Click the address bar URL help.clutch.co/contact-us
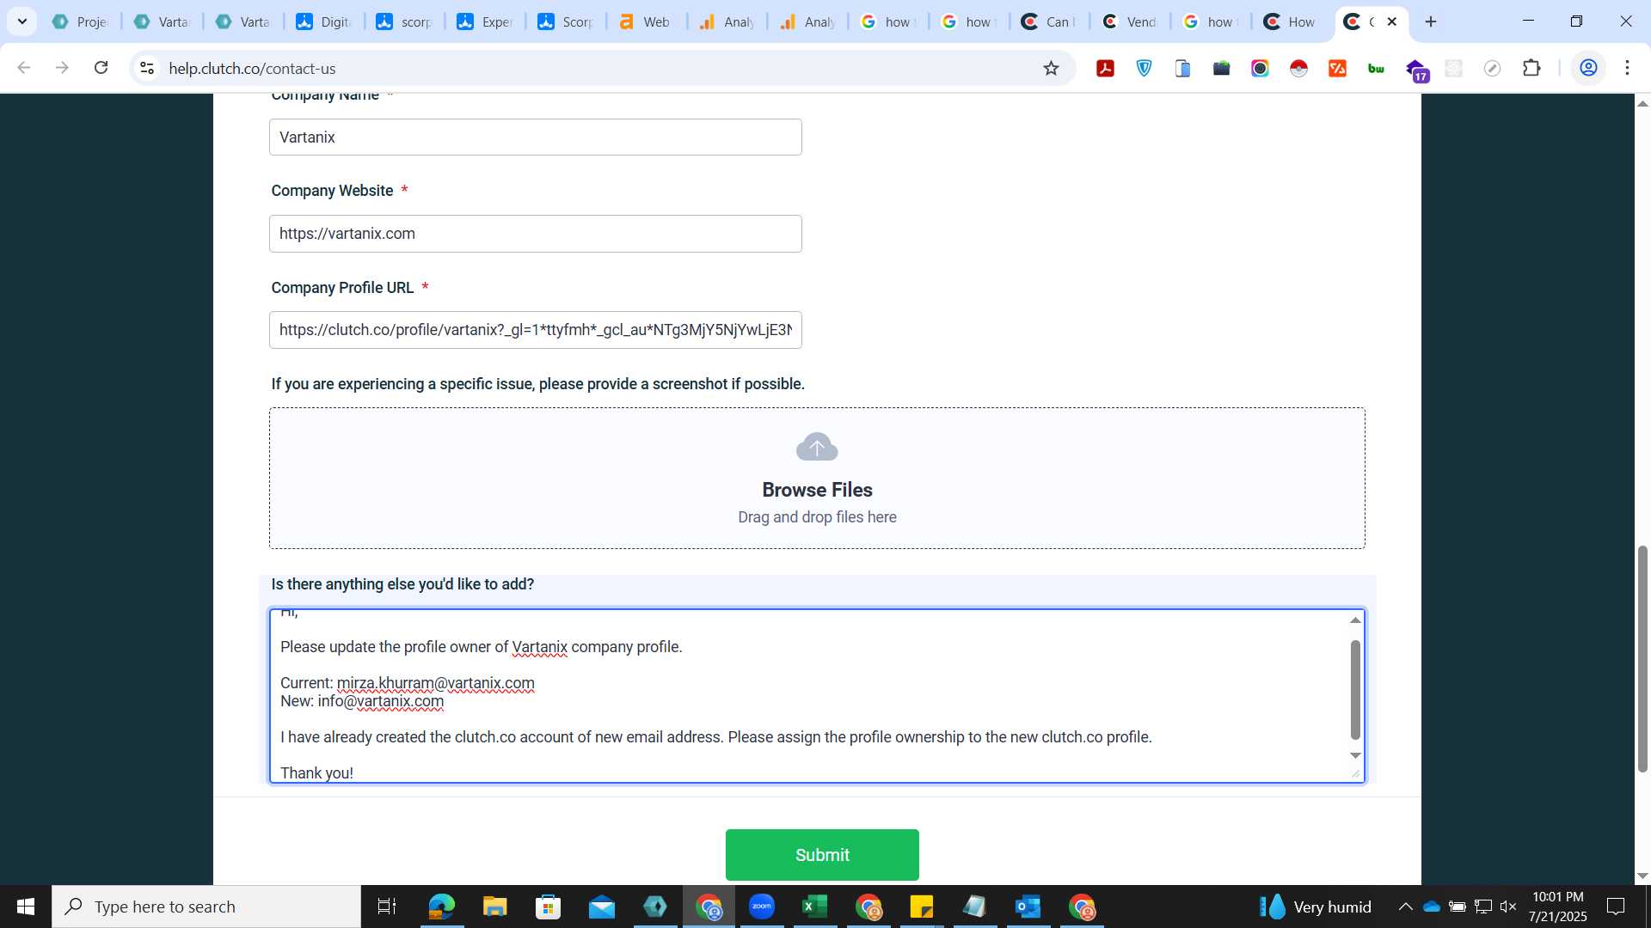The width and height of the screenshot is (1651, 928). pyautogui.click(x=252, y=68)
